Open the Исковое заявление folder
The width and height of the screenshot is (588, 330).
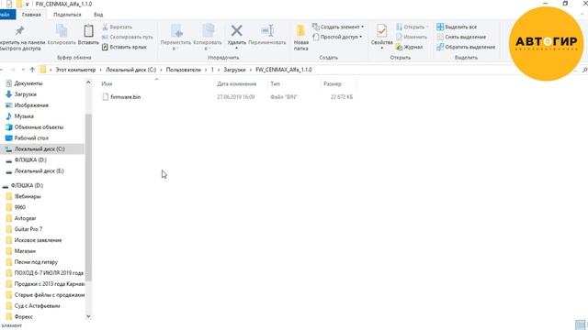[38, 240]
